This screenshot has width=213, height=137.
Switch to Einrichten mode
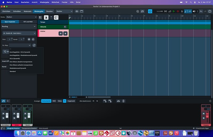pyautogui.click(x=6, y=11)
